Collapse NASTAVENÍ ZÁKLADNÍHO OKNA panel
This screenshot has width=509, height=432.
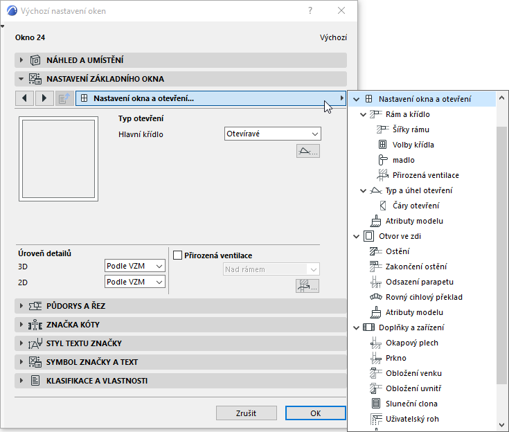(21, 79)
